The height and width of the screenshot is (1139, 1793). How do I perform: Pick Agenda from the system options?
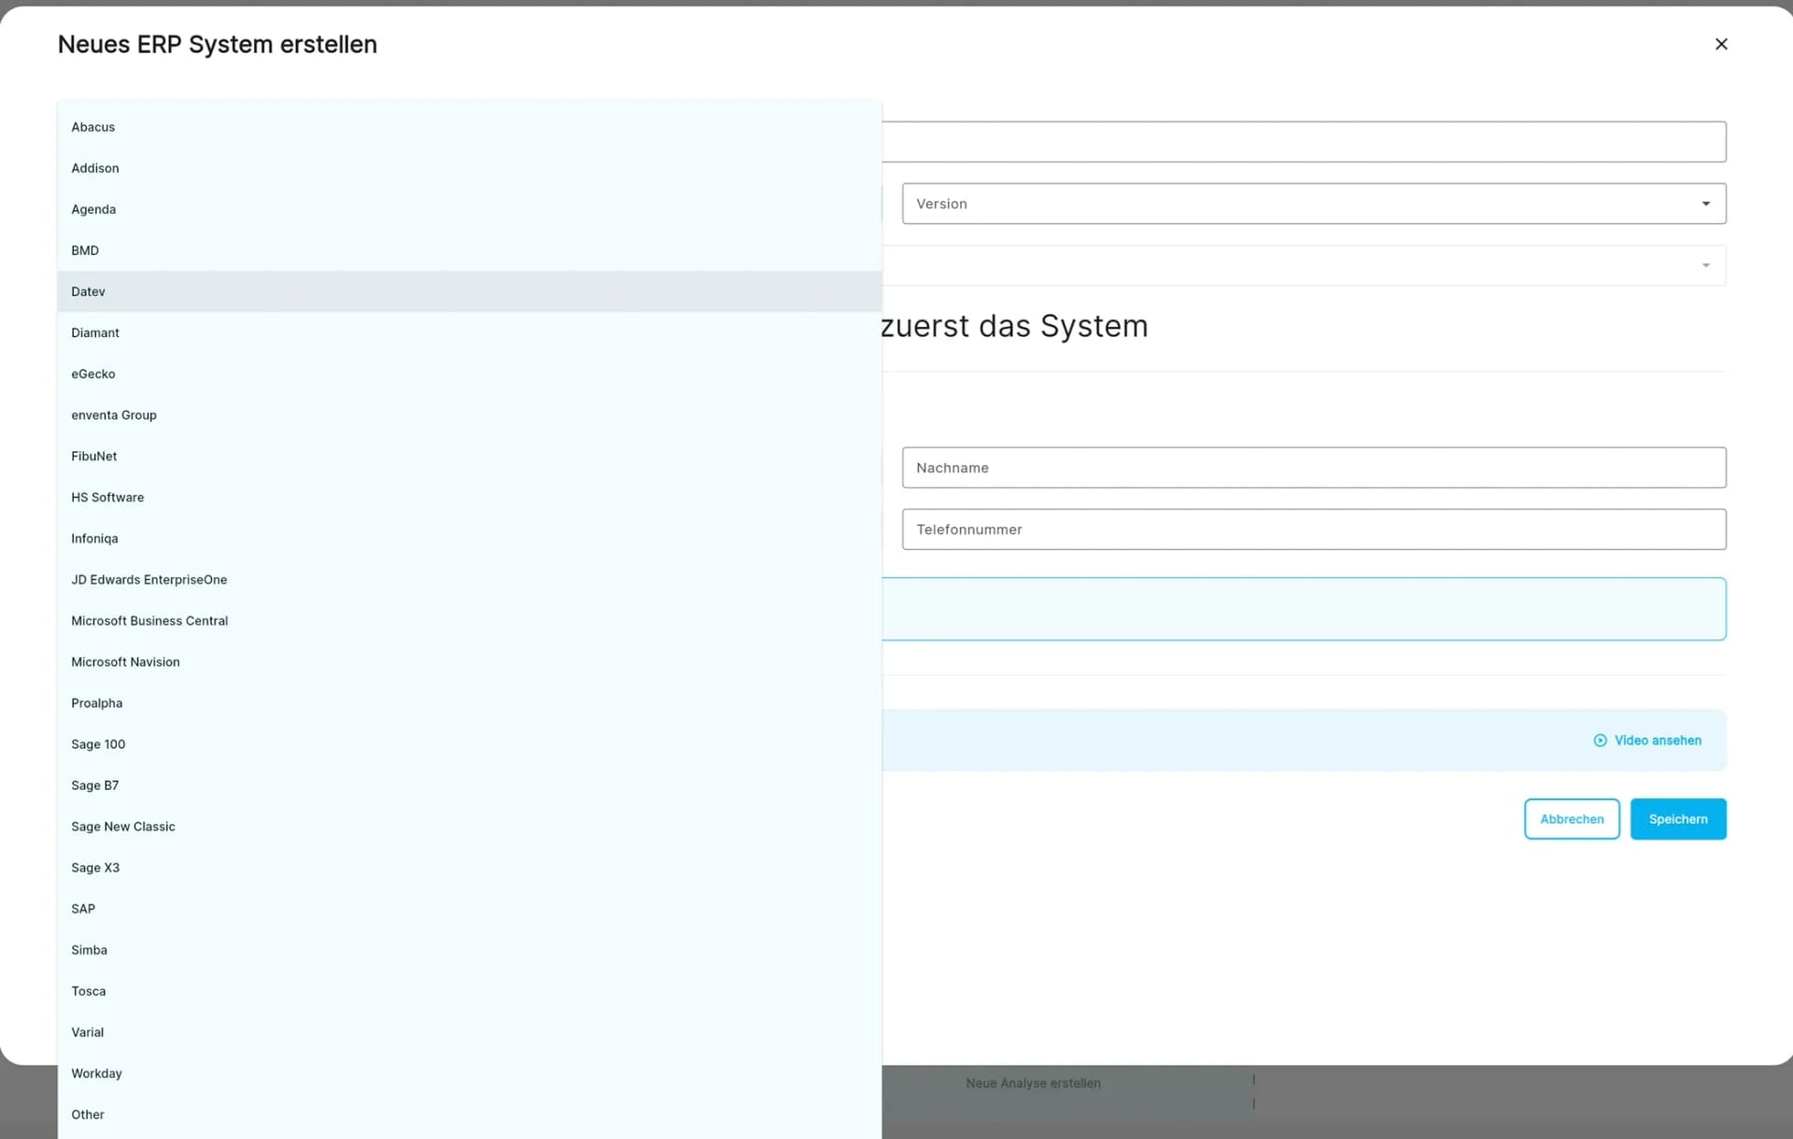coord(470,209)
